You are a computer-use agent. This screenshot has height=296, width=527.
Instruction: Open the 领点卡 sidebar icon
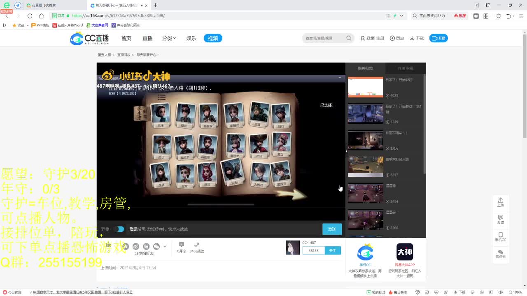pos(501,254)
